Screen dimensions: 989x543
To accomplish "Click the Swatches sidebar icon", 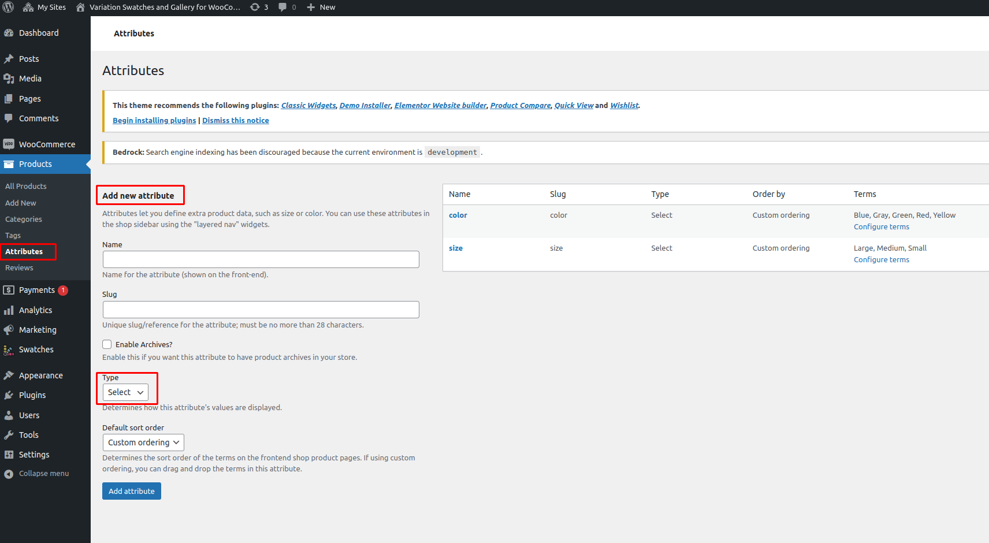I will (x=9, y=349).
